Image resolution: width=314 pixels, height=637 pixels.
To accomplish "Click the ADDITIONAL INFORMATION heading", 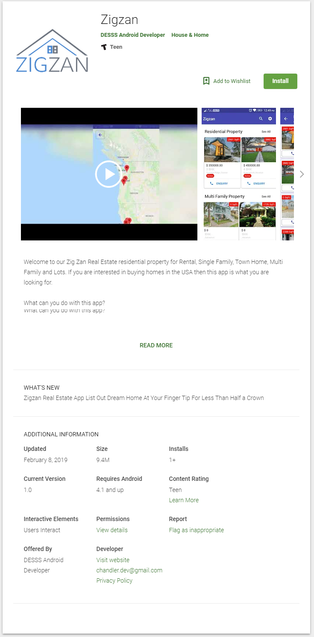I will pos(61,434).
